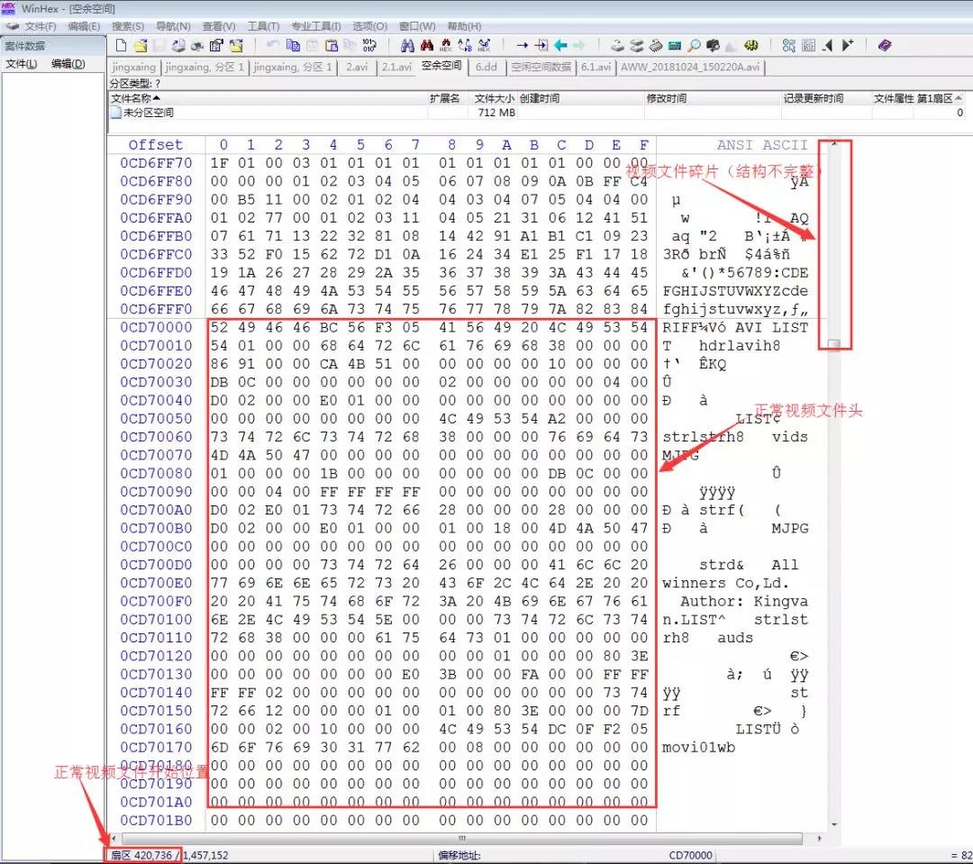This screenshot has height=864, width=973.
Task: Click the Paste clipboard icon
Action: click(x=332, y=45)
